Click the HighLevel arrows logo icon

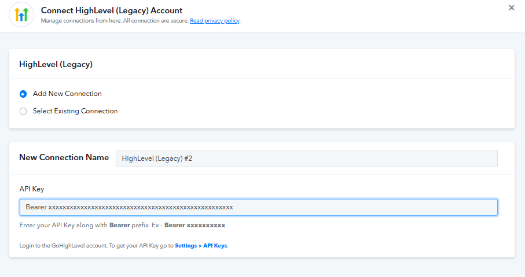21,14
